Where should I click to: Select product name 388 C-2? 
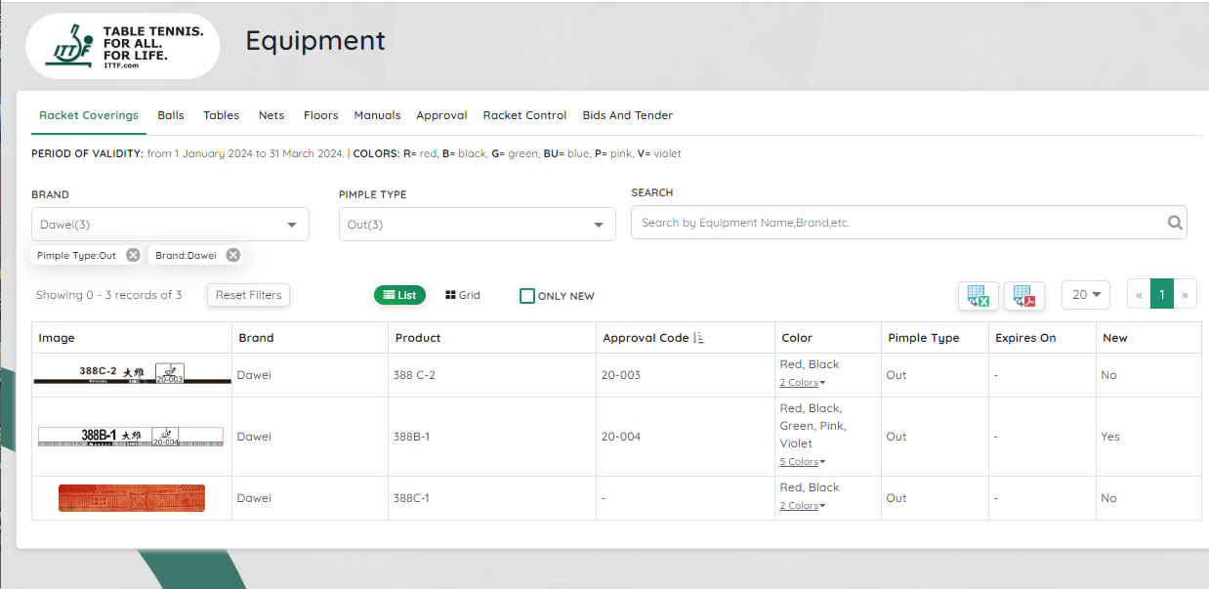click(416, 375)
